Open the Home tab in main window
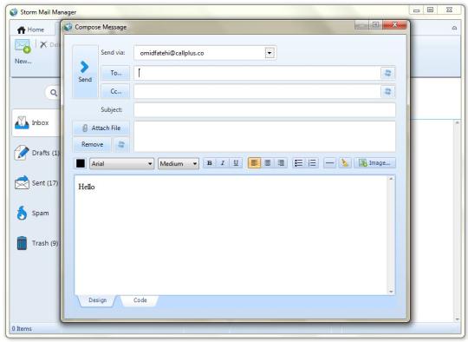This screenshot has height=342, width=468. (30, 30)
